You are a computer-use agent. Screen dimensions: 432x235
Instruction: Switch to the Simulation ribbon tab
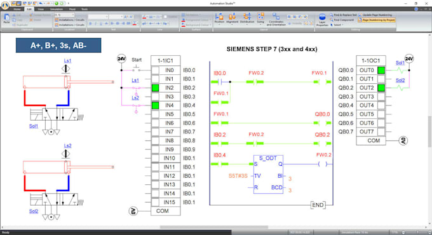[57, 9]
